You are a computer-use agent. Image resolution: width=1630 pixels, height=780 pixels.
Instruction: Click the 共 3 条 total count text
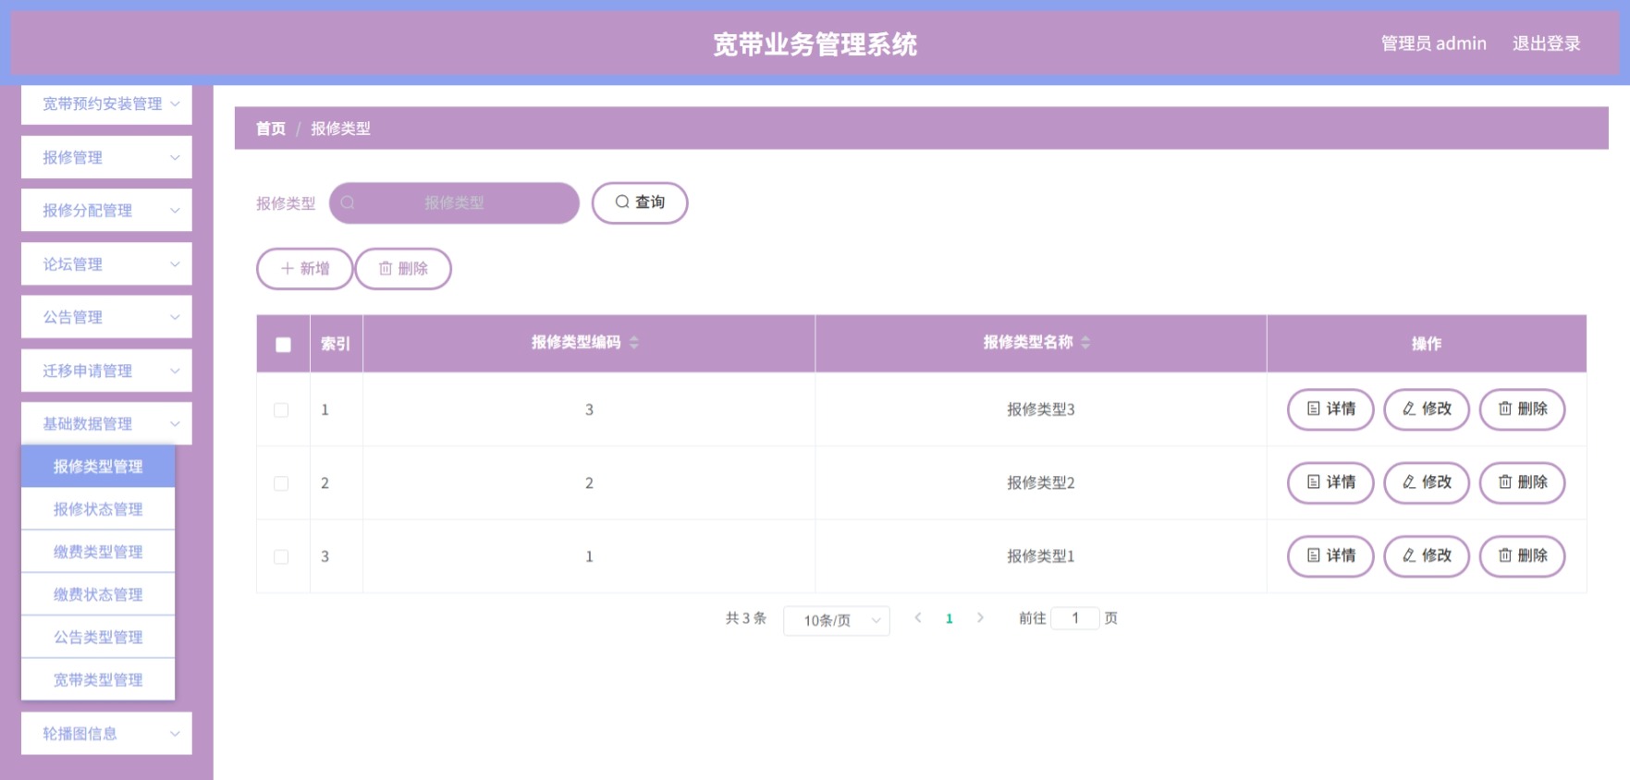point(746,618)
